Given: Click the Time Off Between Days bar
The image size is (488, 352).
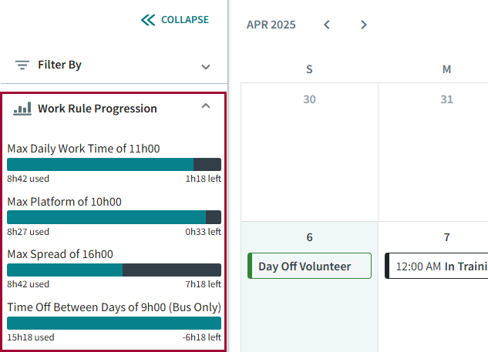Looking at the screenshot, I should 114,323.
